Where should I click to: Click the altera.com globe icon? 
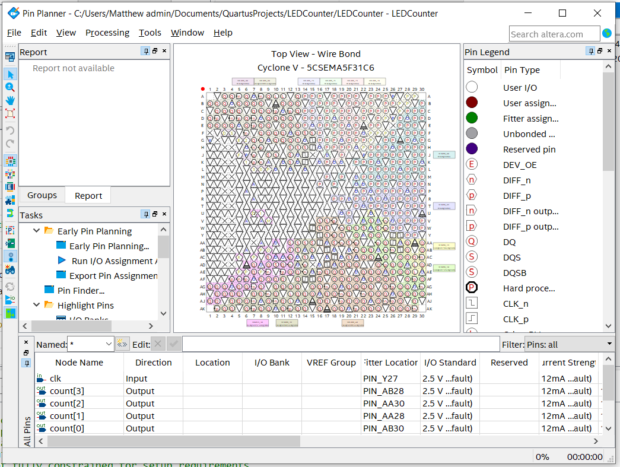click(x=607, y=34)
